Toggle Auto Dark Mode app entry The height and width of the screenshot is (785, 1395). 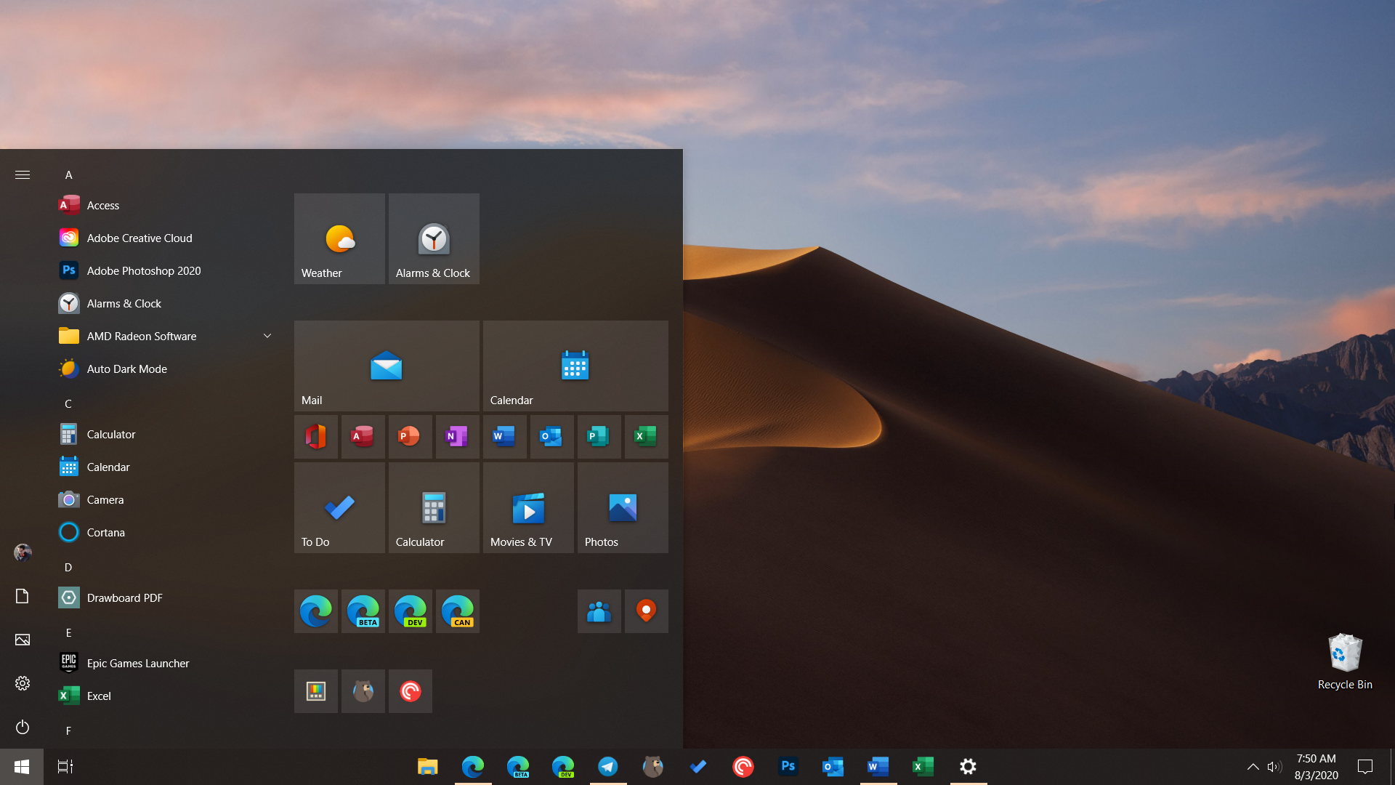coord(127,368)
